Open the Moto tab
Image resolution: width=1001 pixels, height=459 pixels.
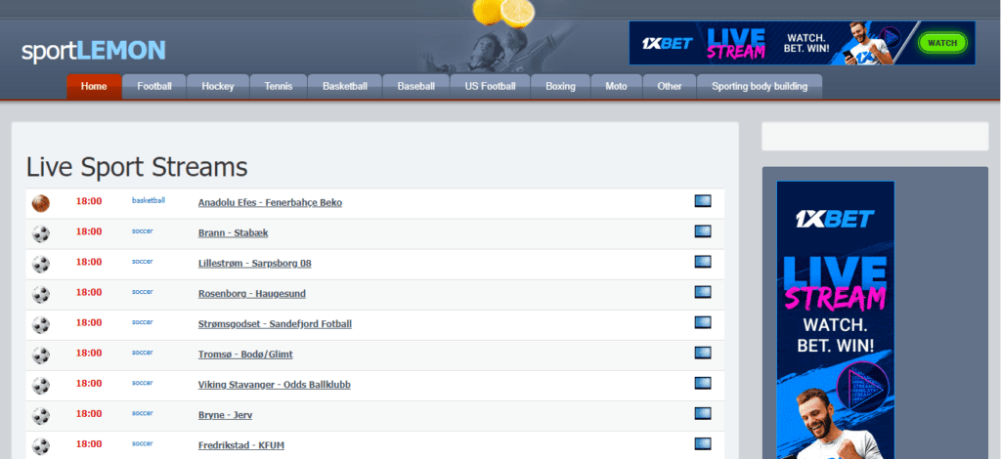616,87
